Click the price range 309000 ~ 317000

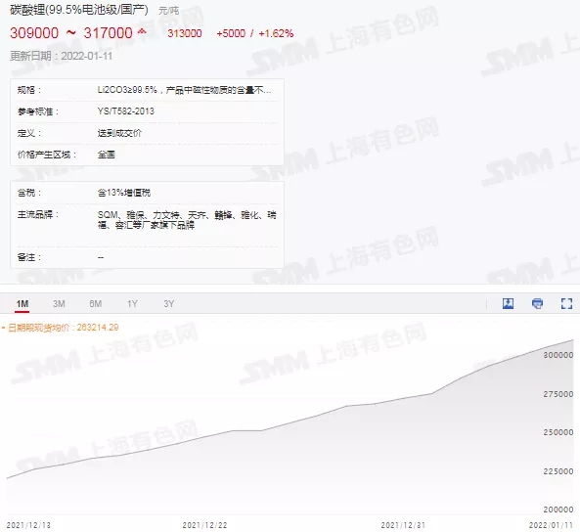[71, 33]
